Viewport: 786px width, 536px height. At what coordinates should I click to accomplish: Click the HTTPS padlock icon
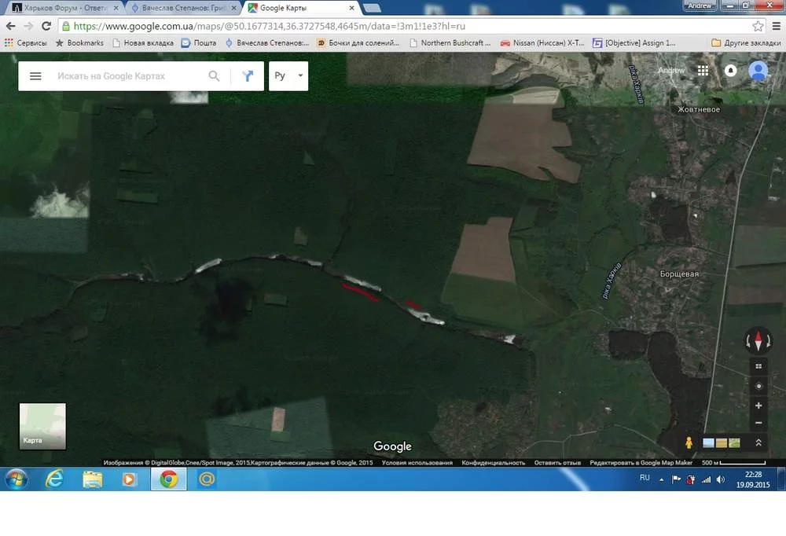tap(66, 26)
